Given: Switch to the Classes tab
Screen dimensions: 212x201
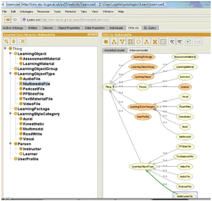Looking at the screenshot, I should point(48,28).
